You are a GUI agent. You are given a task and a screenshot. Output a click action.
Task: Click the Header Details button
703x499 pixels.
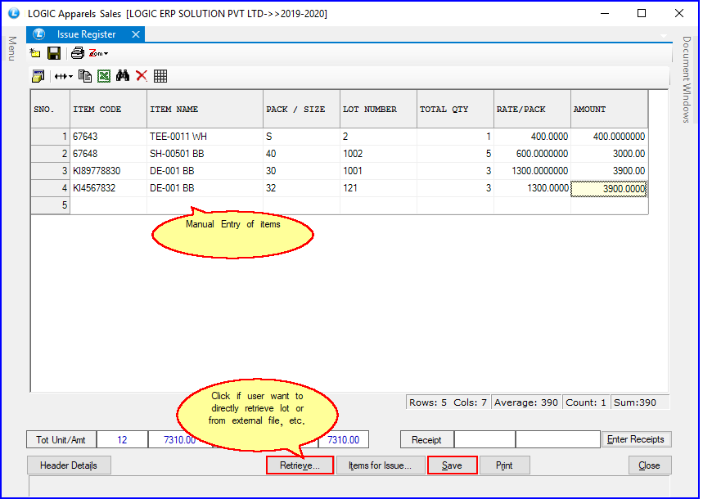pos(69,465)
